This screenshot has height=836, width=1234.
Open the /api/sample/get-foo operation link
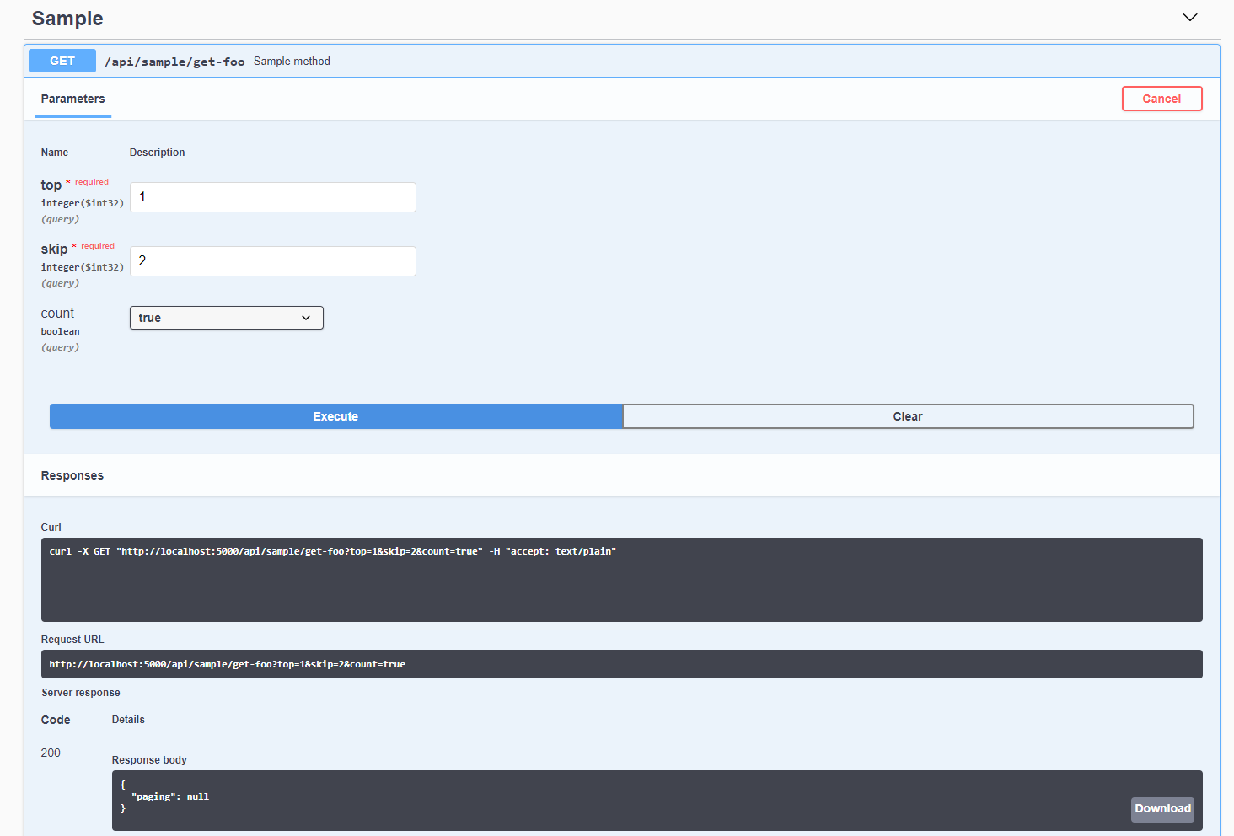coord(174,61)
